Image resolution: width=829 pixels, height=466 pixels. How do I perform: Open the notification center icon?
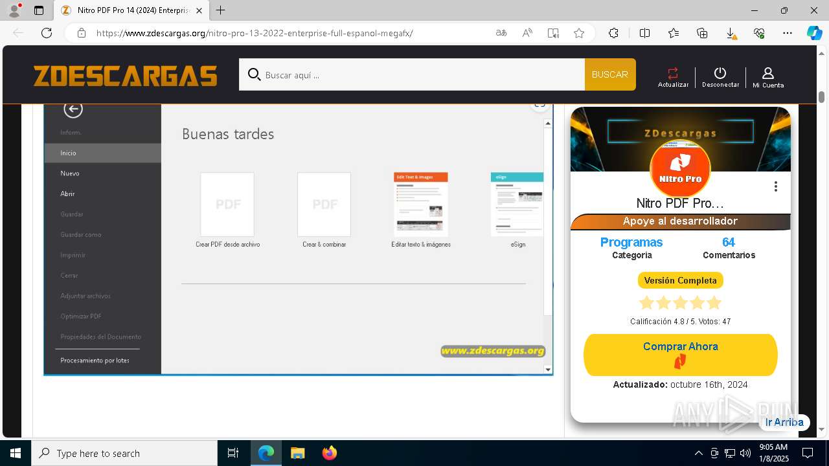pyautogui.click(x=808, y=453)
